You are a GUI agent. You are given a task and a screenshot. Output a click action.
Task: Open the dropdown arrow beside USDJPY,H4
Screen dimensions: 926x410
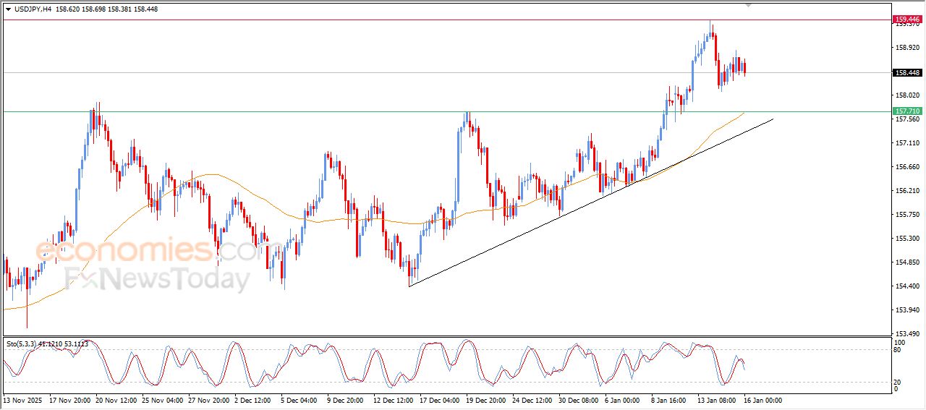click(x=8, y=9)
